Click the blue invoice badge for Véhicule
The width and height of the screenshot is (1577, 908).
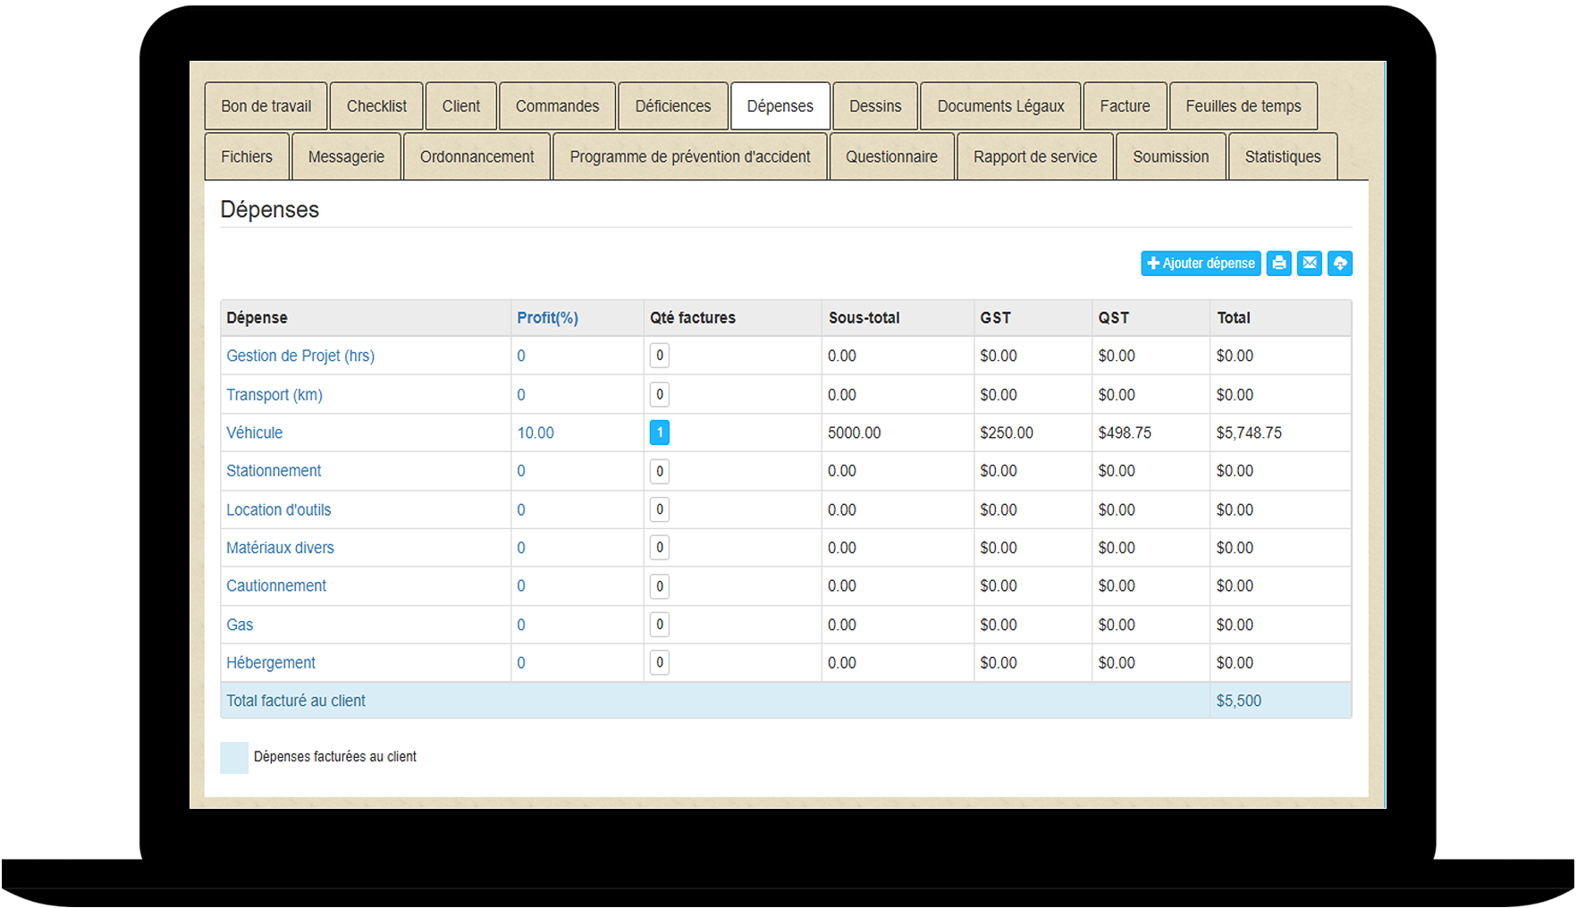point(659,433)
